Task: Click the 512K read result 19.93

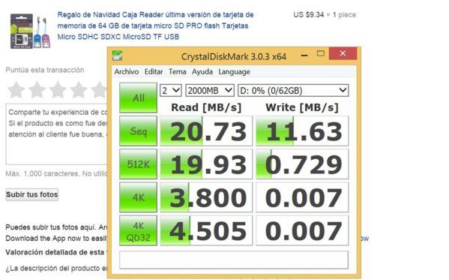Action: coord(206,164)
